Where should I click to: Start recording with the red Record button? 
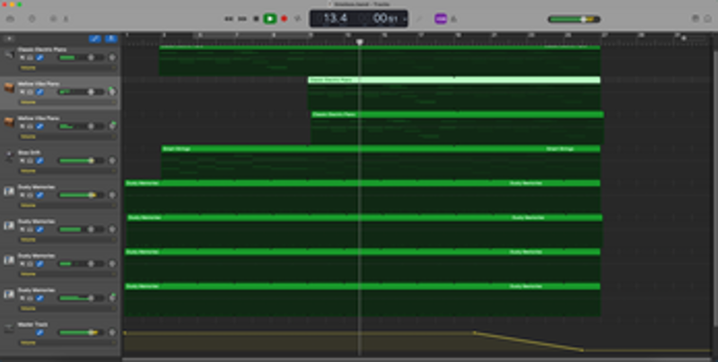click(x=284, y=19)
